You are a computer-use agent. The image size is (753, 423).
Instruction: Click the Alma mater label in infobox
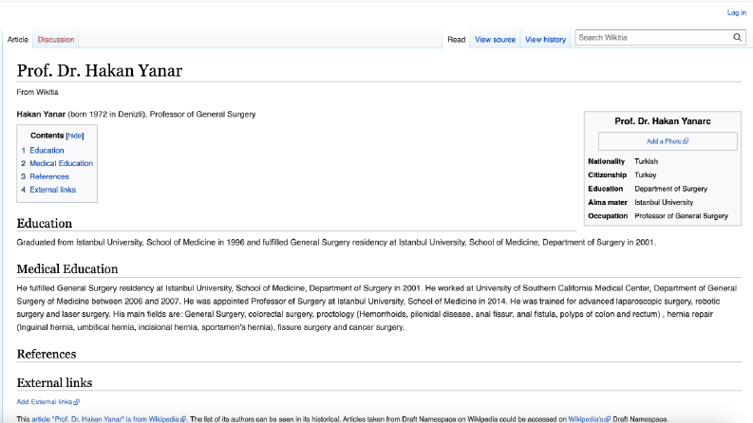[x=608, y=202]
